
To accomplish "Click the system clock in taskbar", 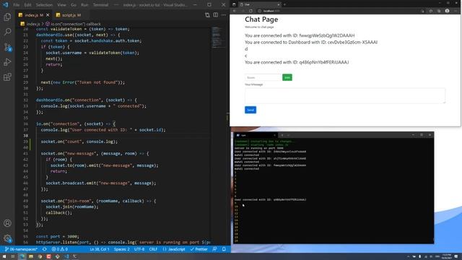I will 447,256.
